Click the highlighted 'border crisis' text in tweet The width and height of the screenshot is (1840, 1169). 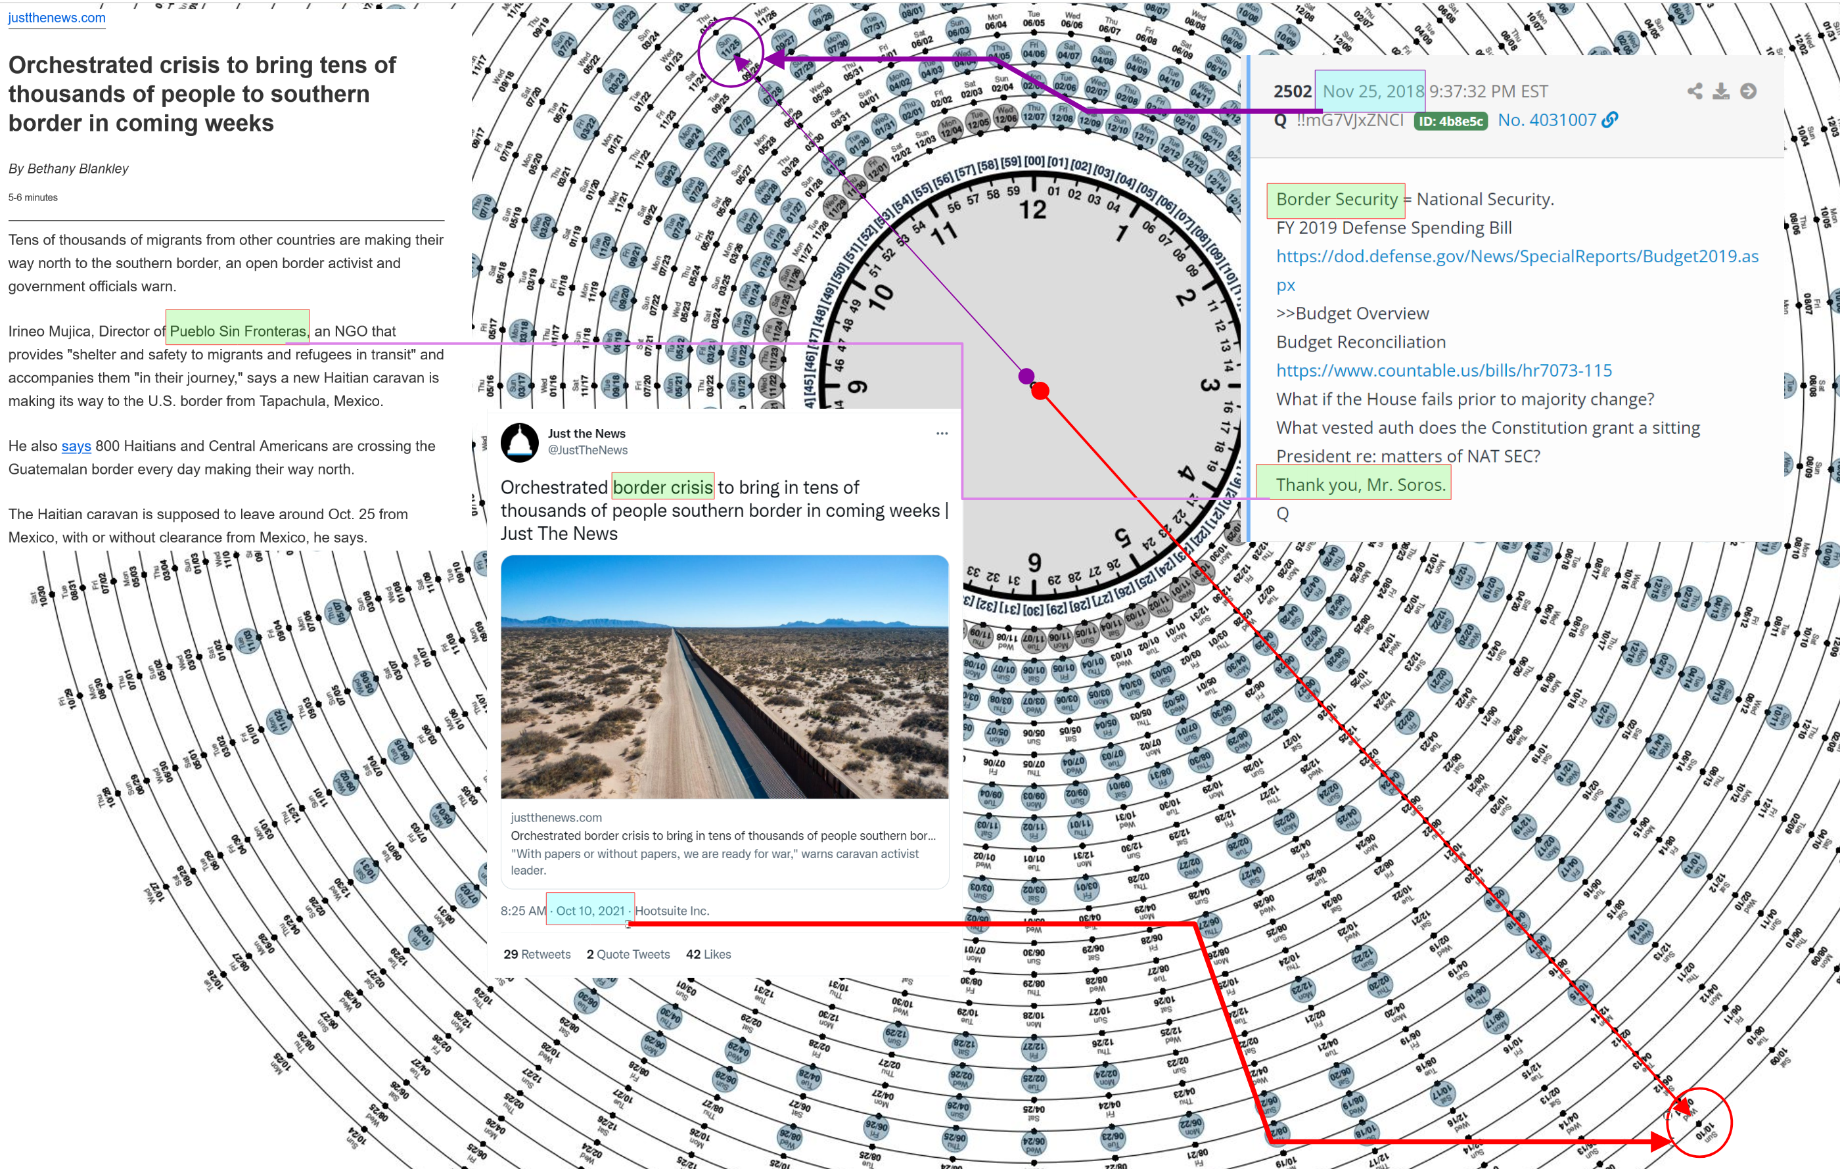pyautogui.click(x=662, y=488)
